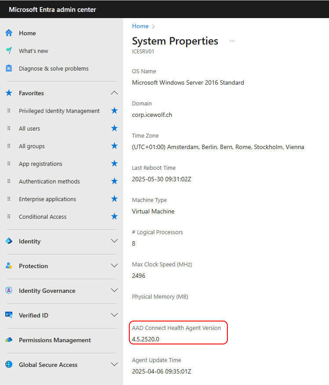Viewport: 329px width, 385px height.
Task: Select Agent Update Time value 2025-04-06
Action: pos(161,371)
